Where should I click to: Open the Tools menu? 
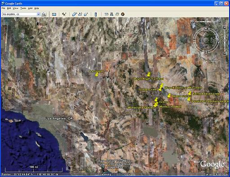(23, 8)
